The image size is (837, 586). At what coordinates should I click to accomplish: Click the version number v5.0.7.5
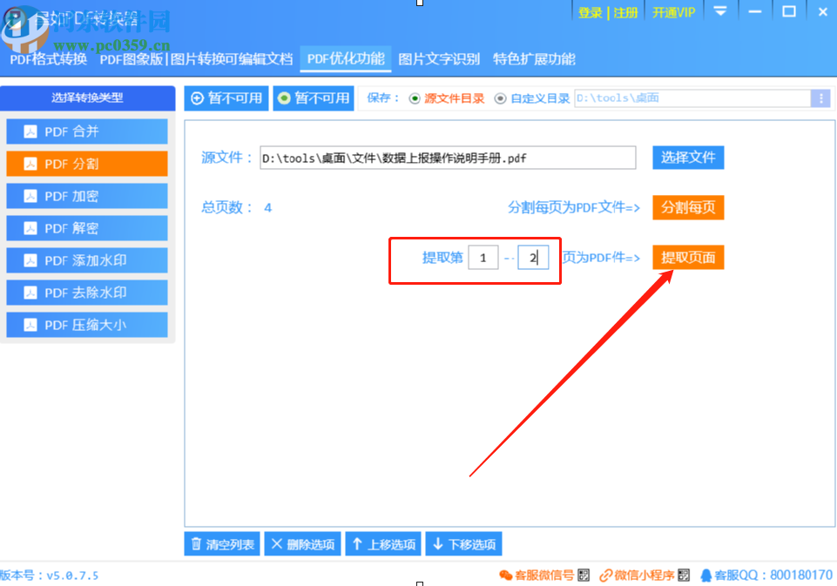[x=72, y=576]
